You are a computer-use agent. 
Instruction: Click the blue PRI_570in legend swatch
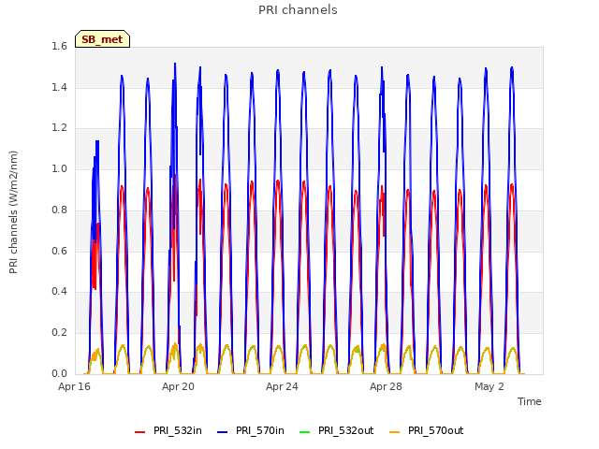223,432
